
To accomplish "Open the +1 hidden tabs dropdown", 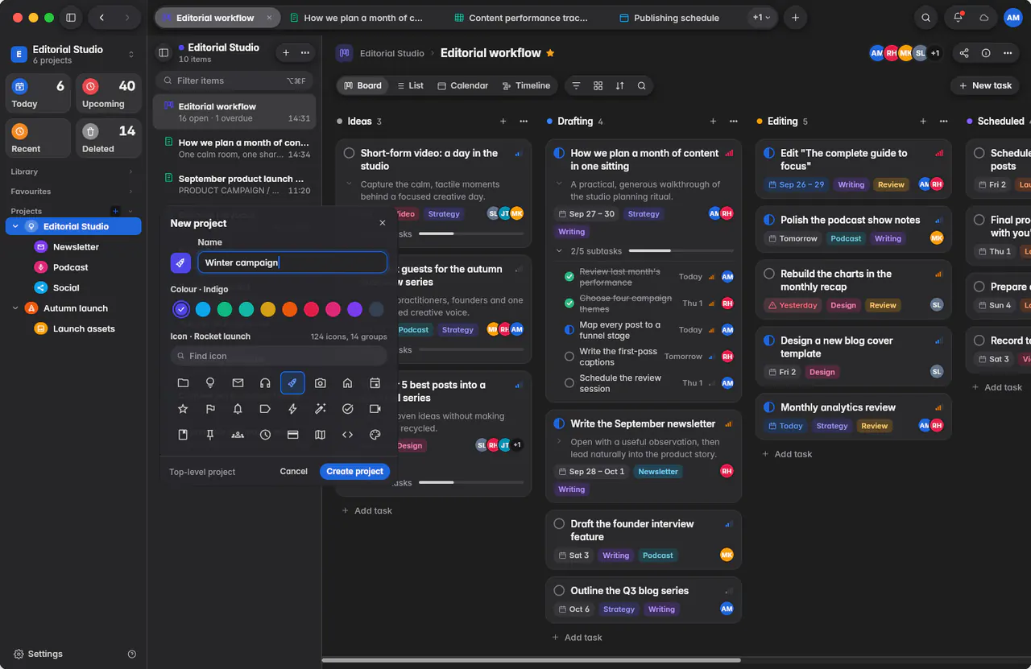I will coord(761,18).
